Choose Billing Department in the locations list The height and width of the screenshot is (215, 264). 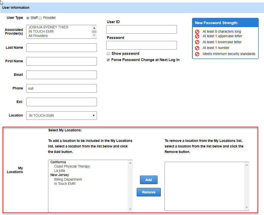pos(68,179)
